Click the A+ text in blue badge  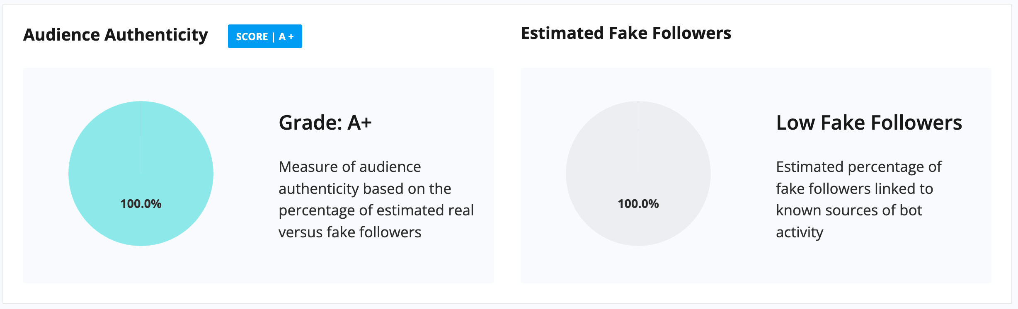coord(286,37)
